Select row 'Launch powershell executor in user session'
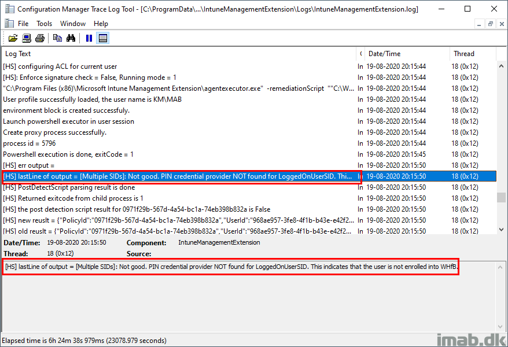Viewport: 508px width, 347px height. 249,121
